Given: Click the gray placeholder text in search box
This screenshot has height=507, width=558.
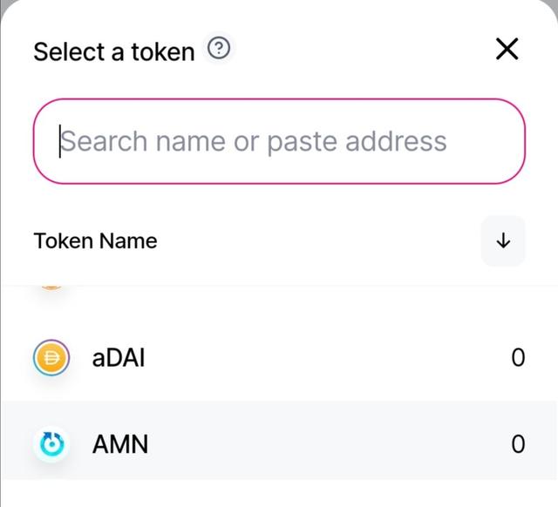Looking at the screenshot, I should 254,142.
